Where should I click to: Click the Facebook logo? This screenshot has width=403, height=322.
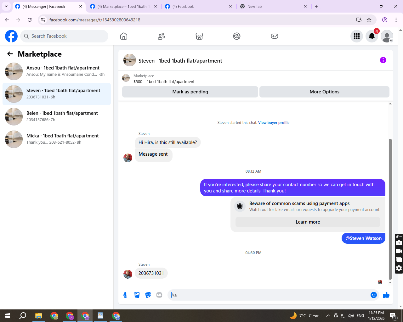coord(11,36)
